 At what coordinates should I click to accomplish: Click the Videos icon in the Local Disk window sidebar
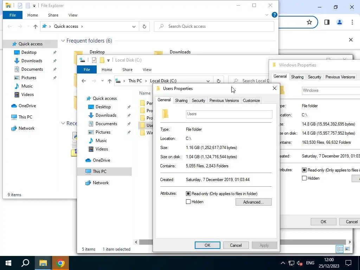[x=91, y=149]
